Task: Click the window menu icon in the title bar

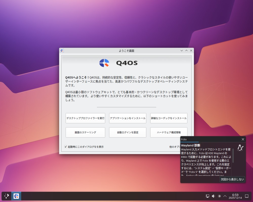Action: (62, 50)
